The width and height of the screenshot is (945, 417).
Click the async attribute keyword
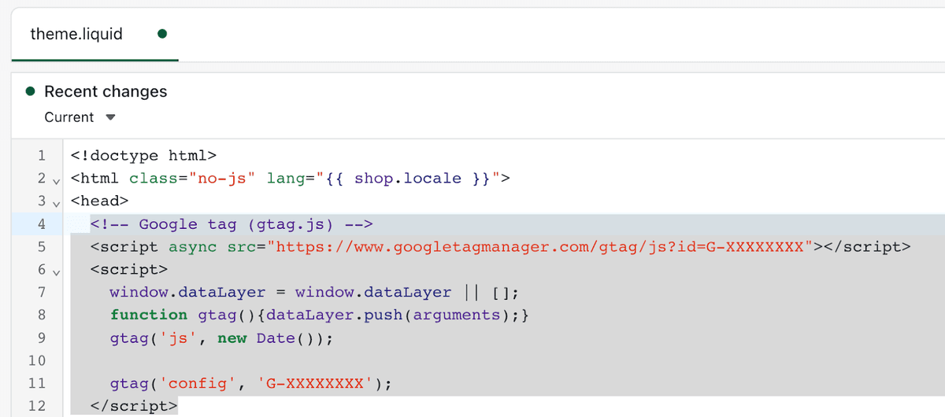pos(193,247)
